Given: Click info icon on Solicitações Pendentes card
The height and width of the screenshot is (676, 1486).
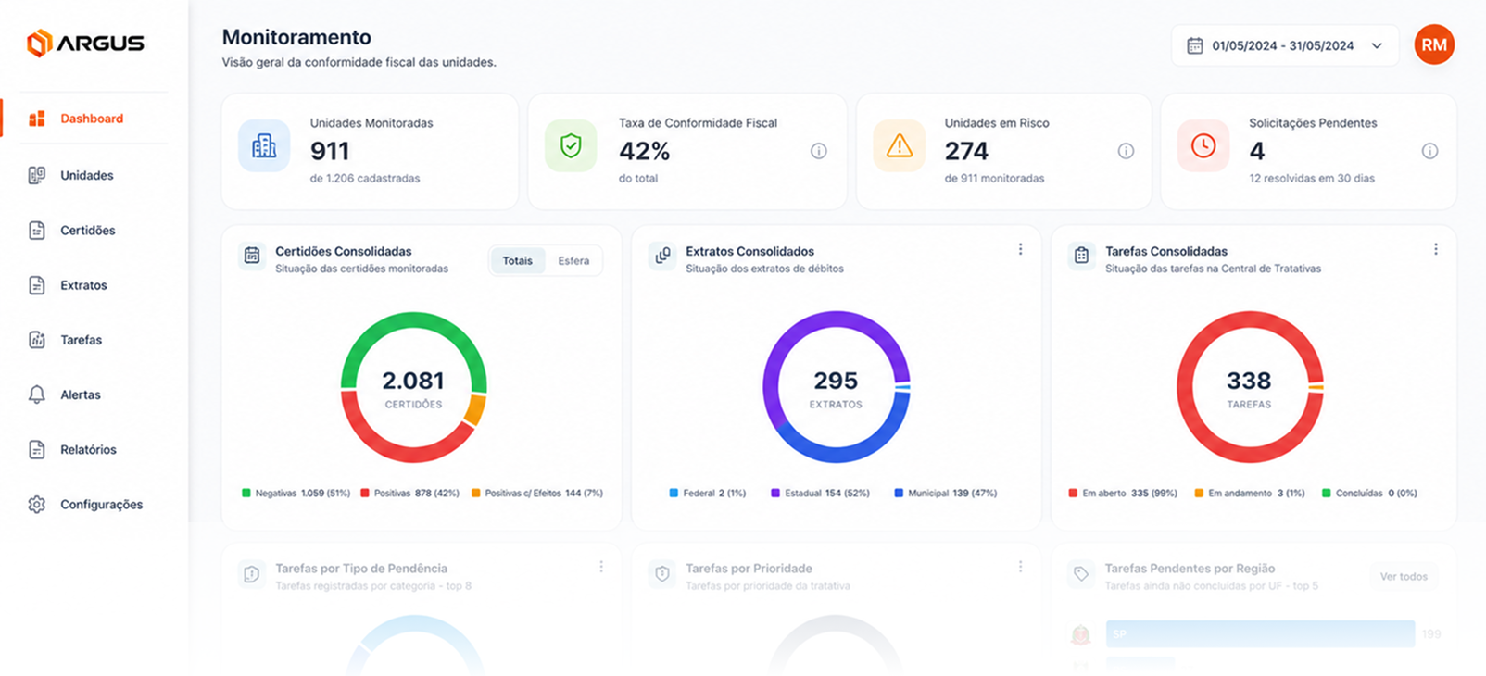Looking at the screenshot, I should click(x=1430, y=151).
